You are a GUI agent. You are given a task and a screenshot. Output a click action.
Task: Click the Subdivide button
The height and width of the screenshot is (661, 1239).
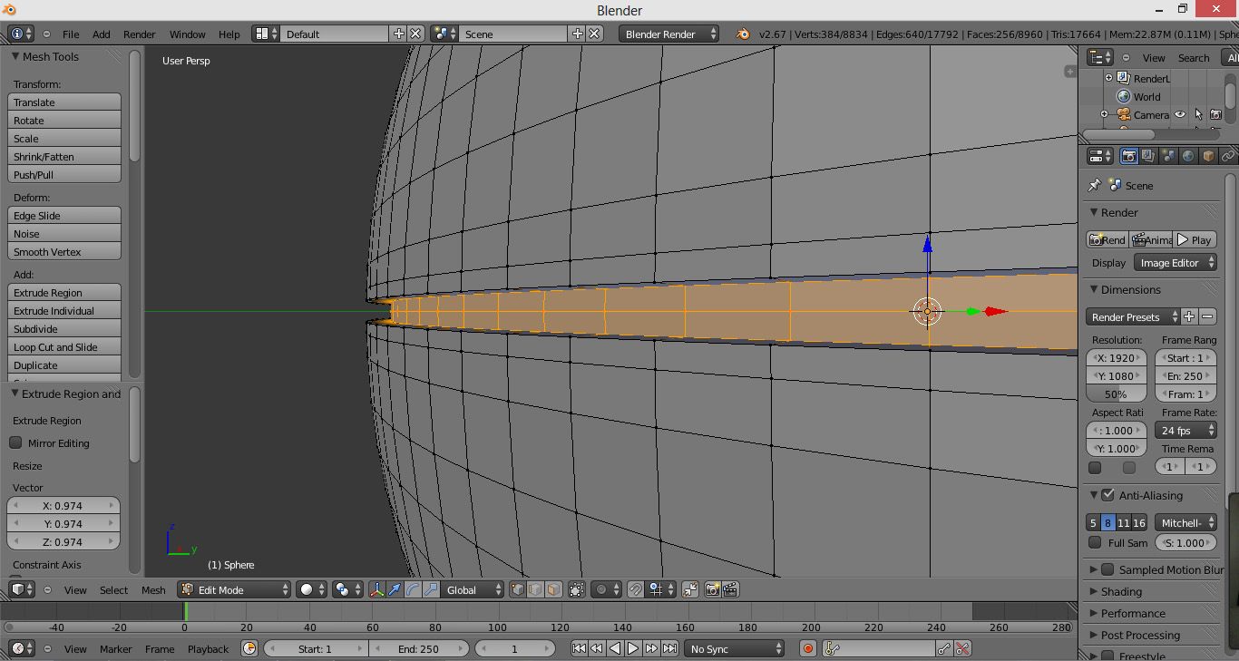pyautogui.click(x=64, y=329)
